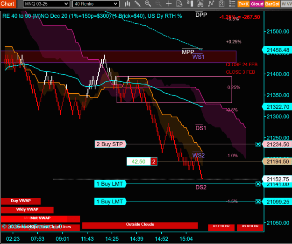Cancel the 21141.00 Buy LMT order X

pos(258,184)
